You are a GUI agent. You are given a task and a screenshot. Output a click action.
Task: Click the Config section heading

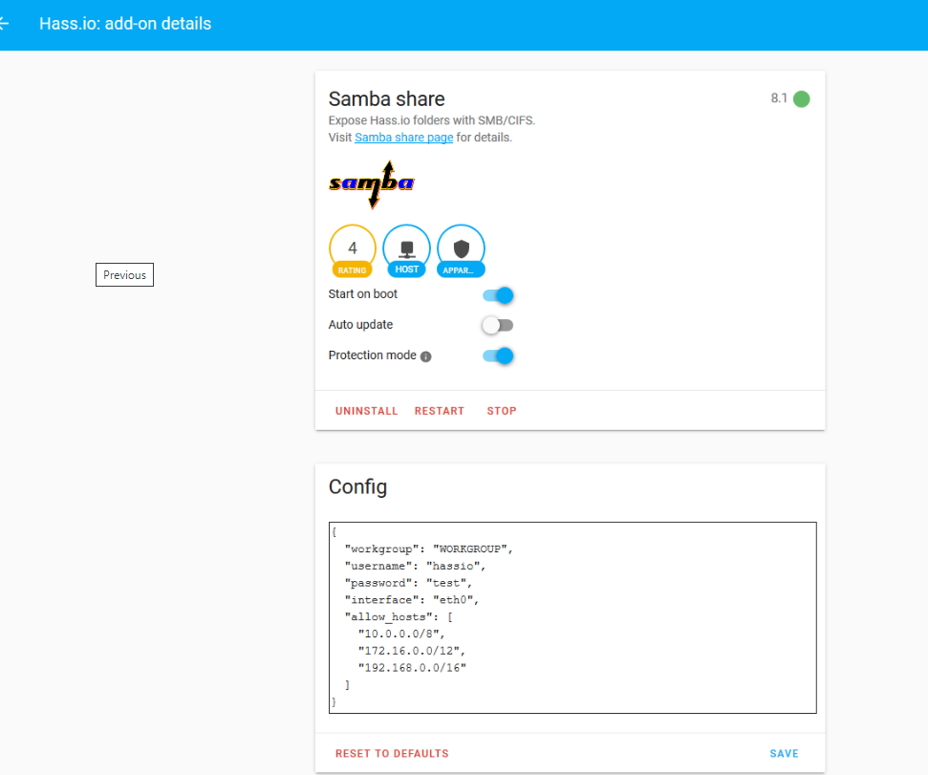tap(357, 487)
